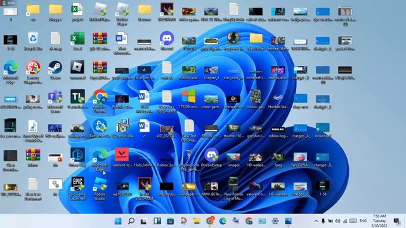The width and height of the screenshot is (406, 228).
Task: Select the highlighted Microsoft Edge desktop shortcut
Action: point(100,160)
